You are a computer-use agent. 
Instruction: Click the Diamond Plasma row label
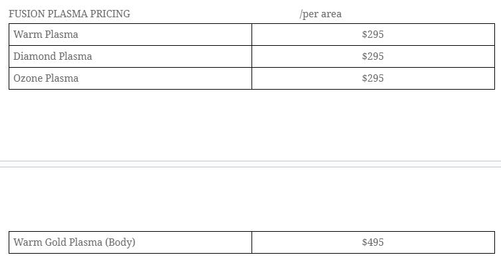(53, 56)
